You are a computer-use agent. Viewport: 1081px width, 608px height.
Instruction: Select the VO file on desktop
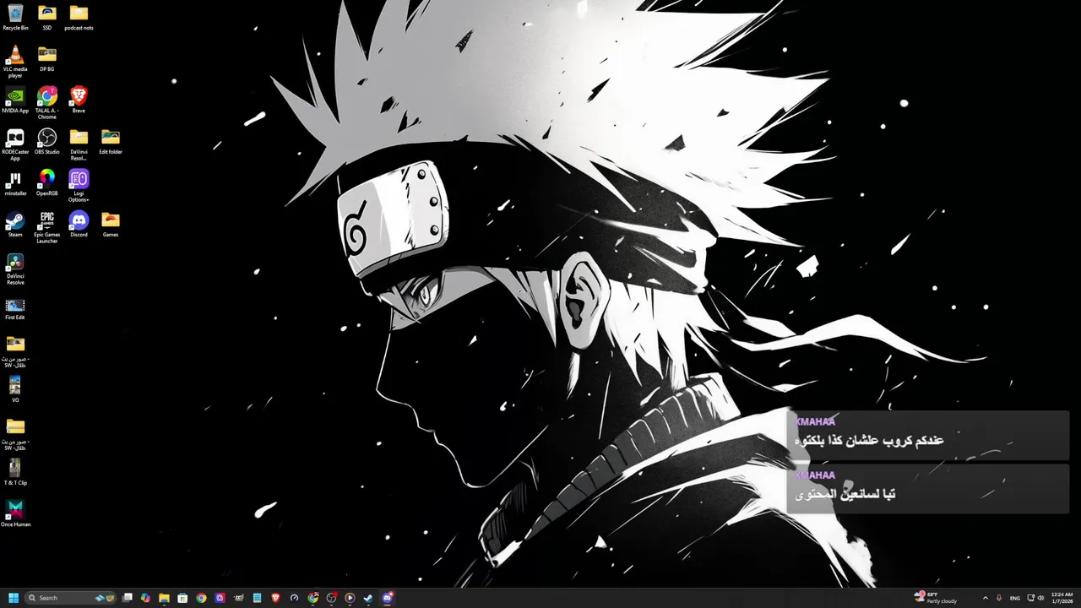pyautogui.click(x=15, y=389)
